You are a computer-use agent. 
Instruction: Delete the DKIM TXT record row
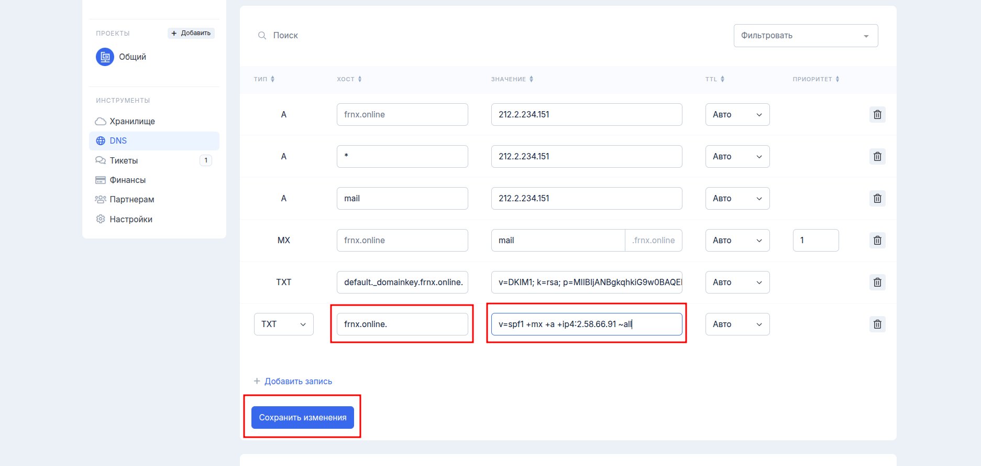point(877,282)
